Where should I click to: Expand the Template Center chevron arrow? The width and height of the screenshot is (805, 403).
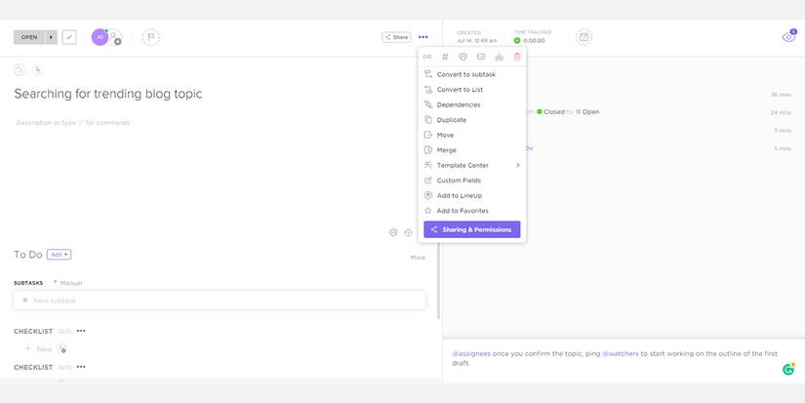coord(517,165)
